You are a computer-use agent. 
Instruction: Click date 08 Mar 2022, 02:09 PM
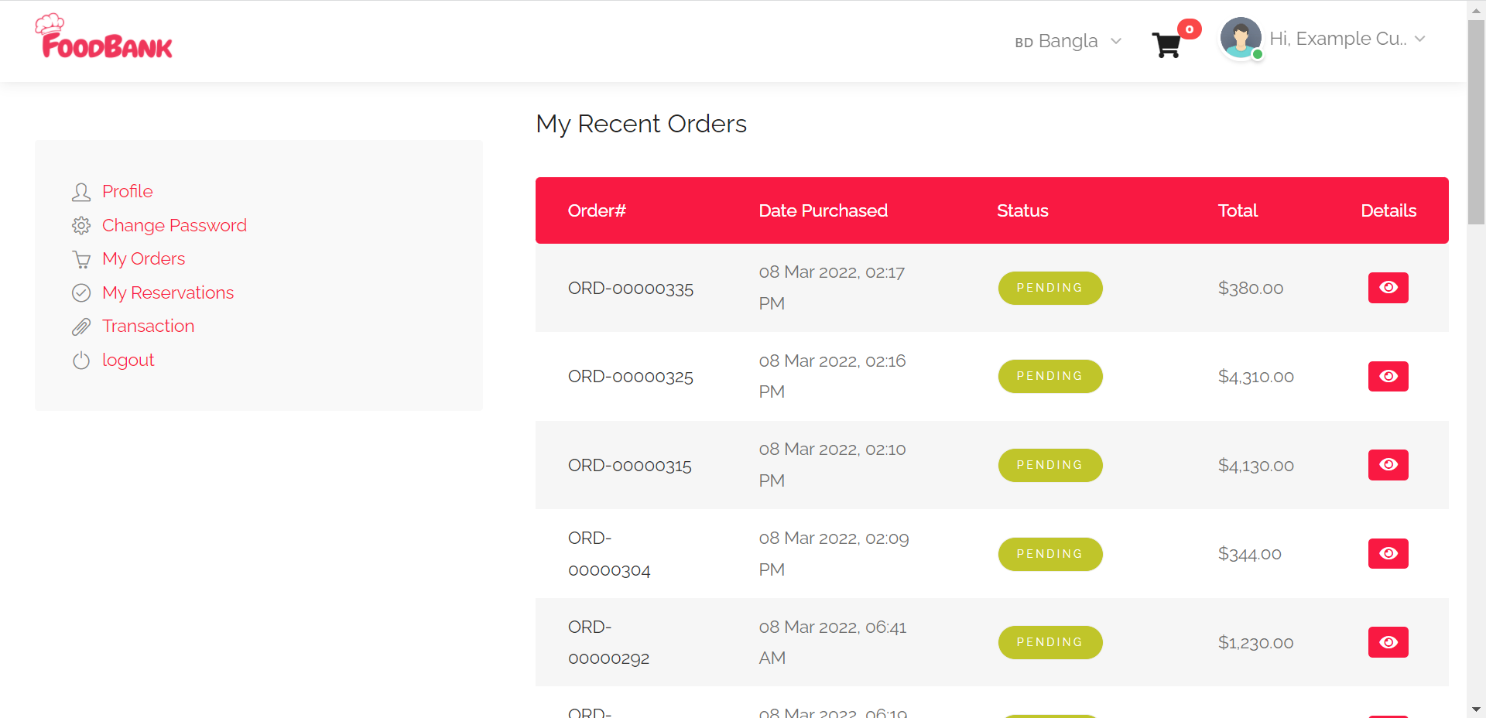pyautogui.click(x=834, y=554)
